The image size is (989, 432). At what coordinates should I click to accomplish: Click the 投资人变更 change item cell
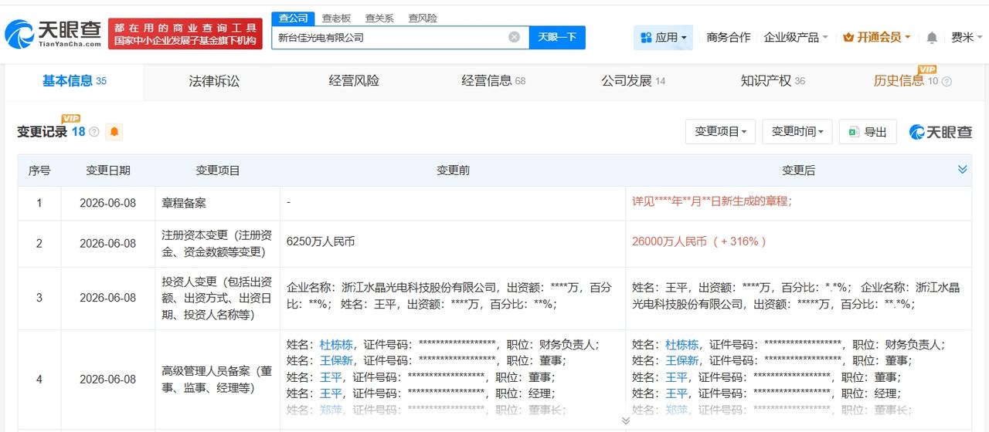218,298
